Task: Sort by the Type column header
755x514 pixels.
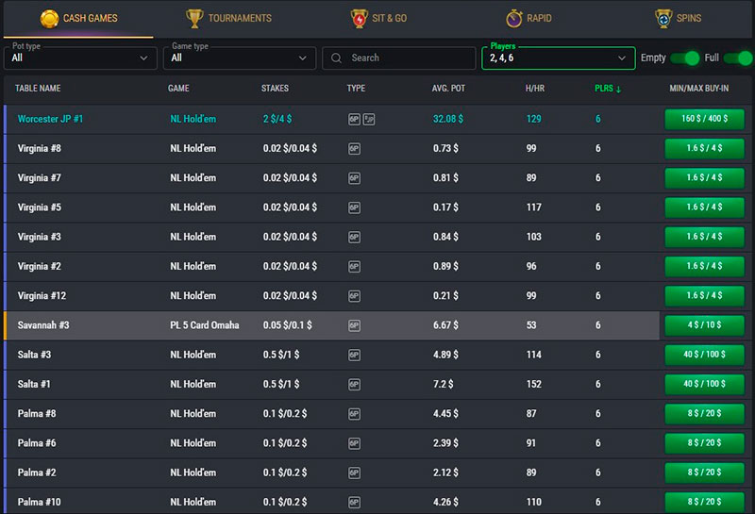Action: [356, 89]
